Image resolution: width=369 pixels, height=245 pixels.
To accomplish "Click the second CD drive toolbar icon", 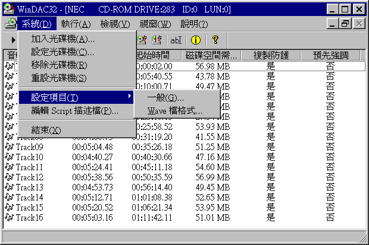I will click(157, 40).
